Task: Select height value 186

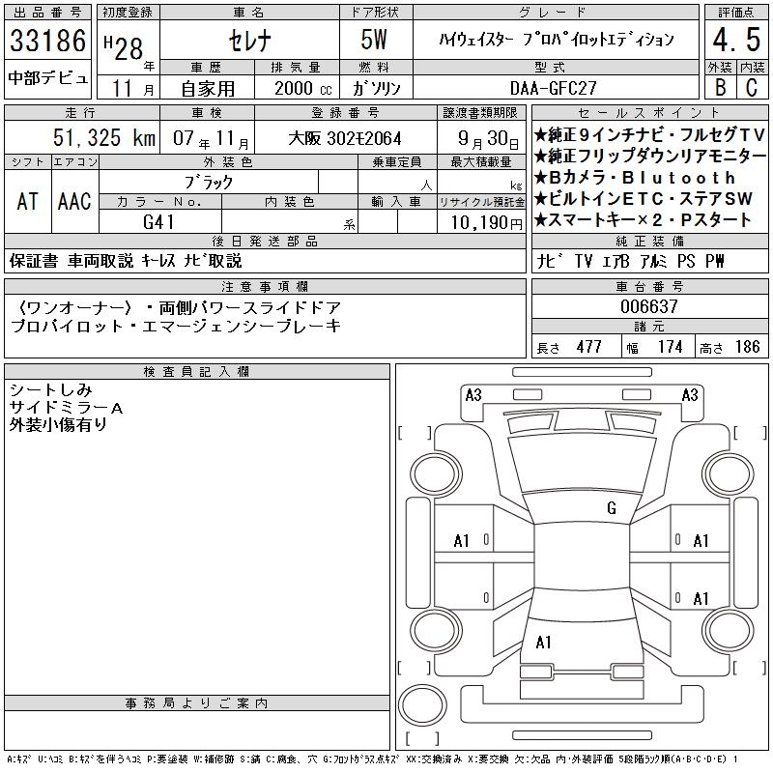Action: (747, 347)
